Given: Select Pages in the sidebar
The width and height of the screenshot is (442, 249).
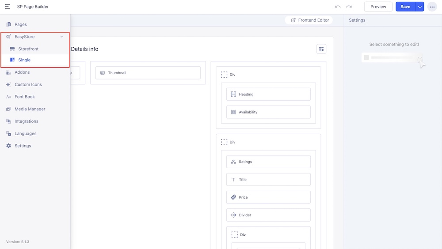Looking at the screenshot, I should tap(20, 24).
